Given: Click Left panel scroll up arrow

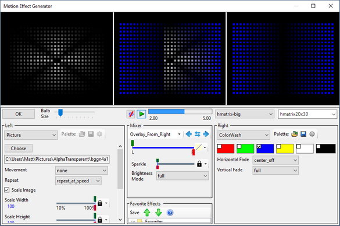Looking at the screenshot, I should tap(120, 146).
